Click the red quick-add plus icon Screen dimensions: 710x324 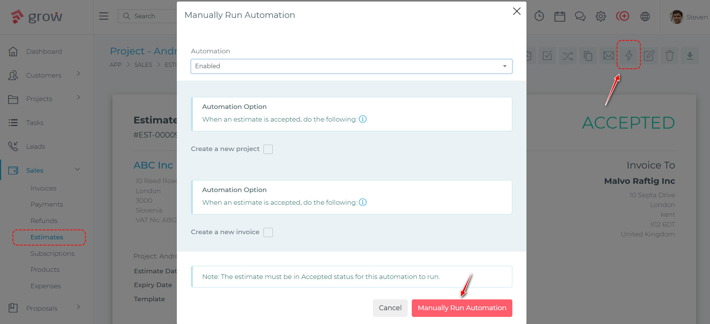(x=623, y=16)
